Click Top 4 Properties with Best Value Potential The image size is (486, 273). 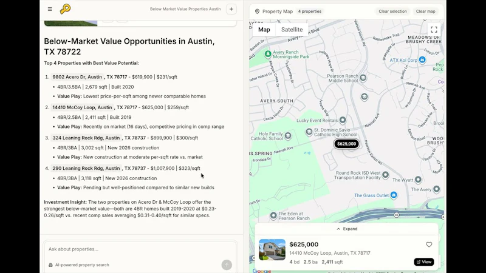tap(92, 63)
